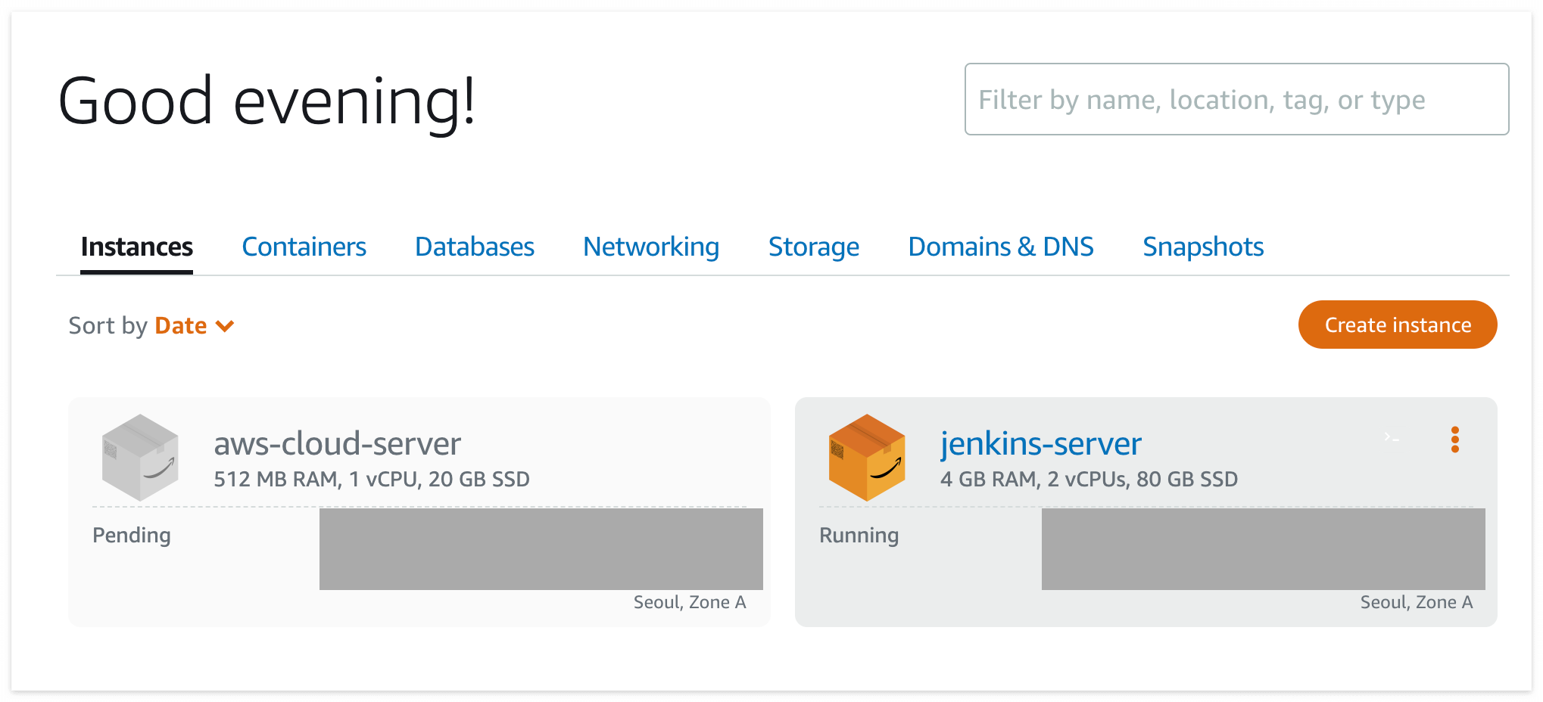Click the gray aws-cloud-server box icon
The width and height of the screenshot is (1543, 702).
pos(140,457)
